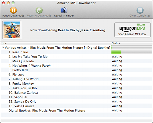Select track 4 Hot Wings (I Wanna Party)
Screen dimensions: 153x123
77,66
